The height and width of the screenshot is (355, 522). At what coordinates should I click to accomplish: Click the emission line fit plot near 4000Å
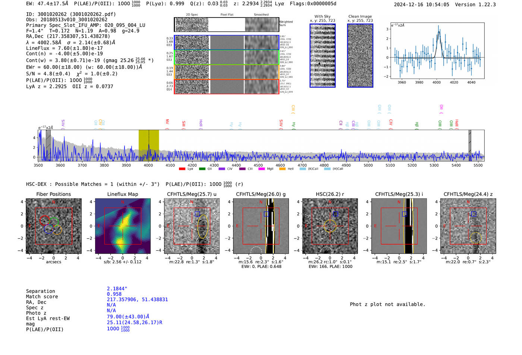pos(437,51)
